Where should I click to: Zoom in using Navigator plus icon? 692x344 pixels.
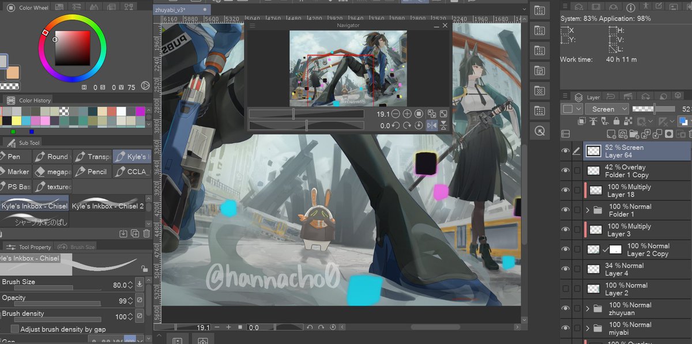407,114
